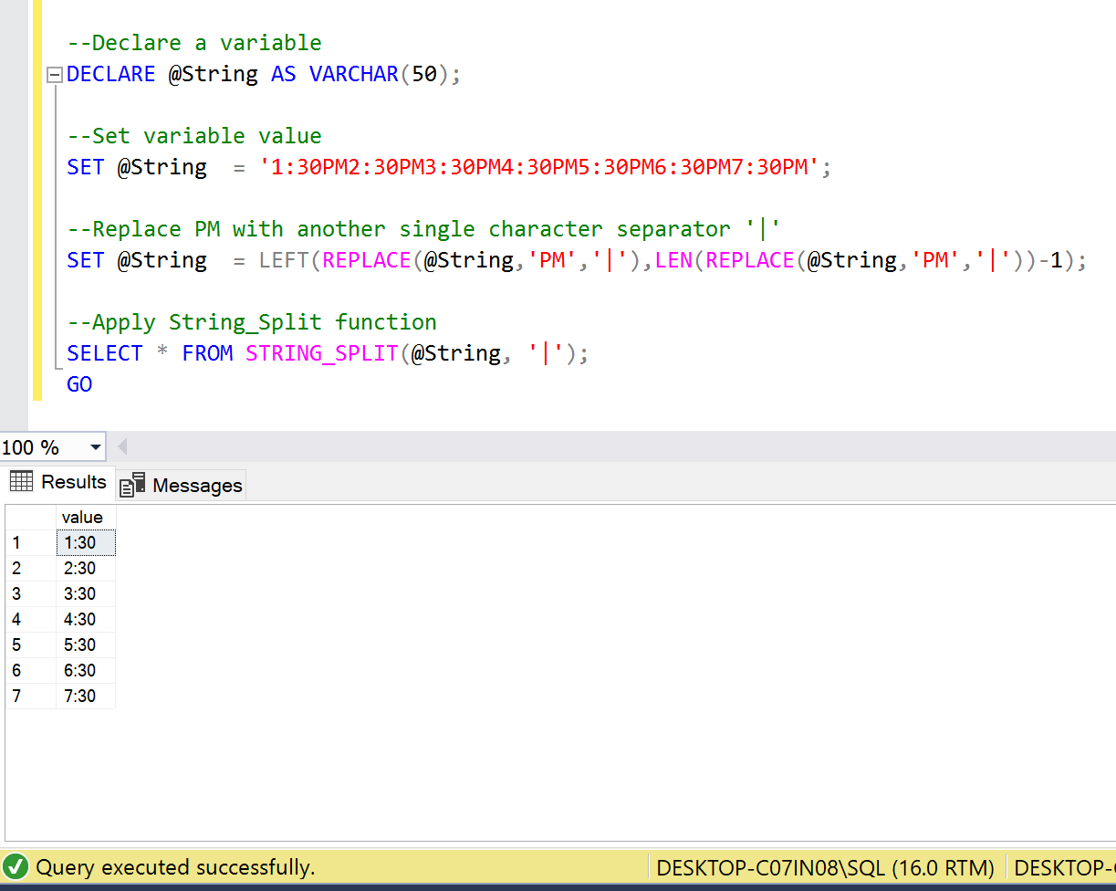Click the STRING_SPLIT function name
Screen dimensions: 1116x891
tap(322, 353)
